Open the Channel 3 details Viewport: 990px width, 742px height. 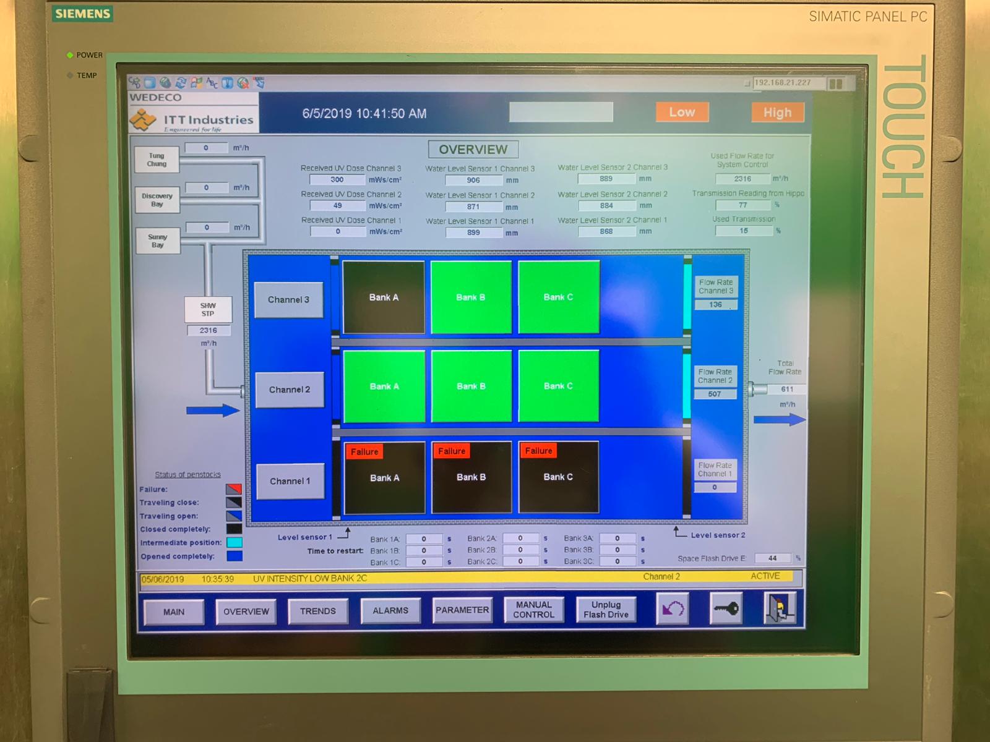coord(289,300)
